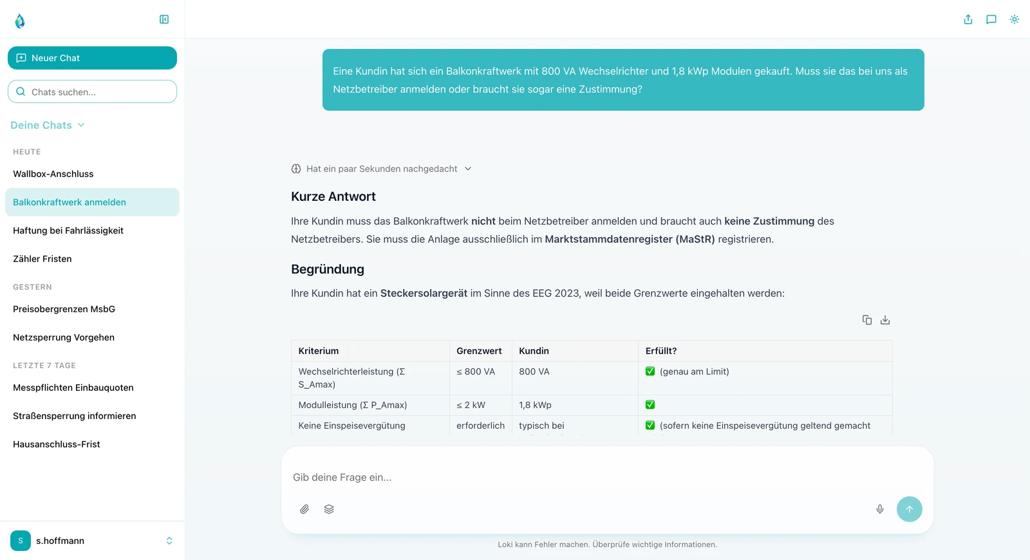Open Haftung bei Fahrlässigkeit chat
The height and width of the screenshot is (560, 1030).
[92, 230]
